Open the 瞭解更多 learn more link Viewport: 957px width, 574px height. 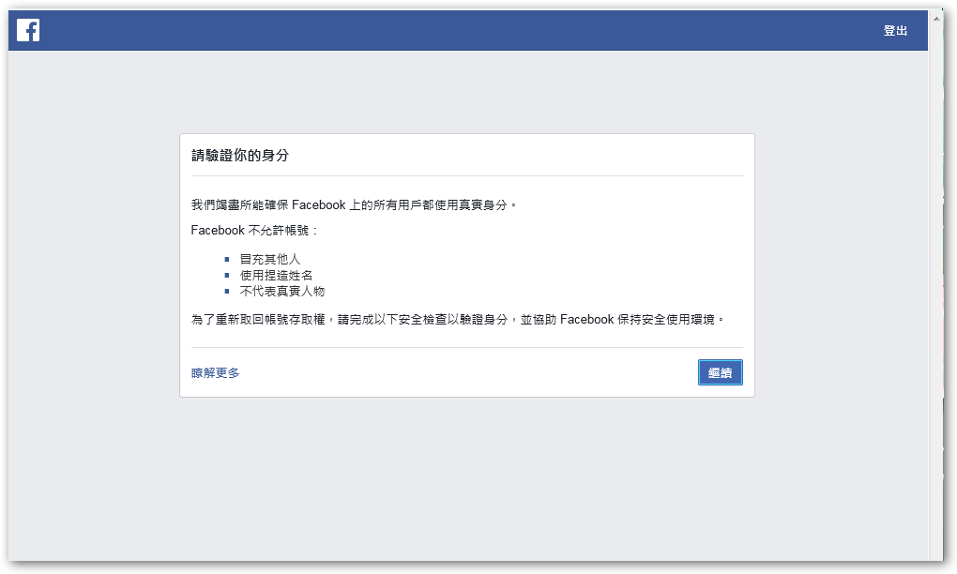point(216,372)
